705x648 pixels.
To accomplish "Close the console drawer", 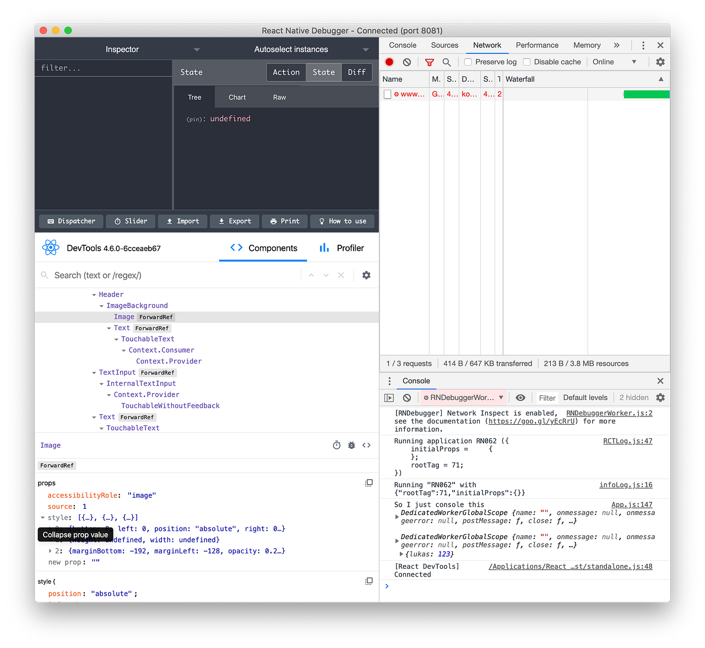I will [660, 381].
